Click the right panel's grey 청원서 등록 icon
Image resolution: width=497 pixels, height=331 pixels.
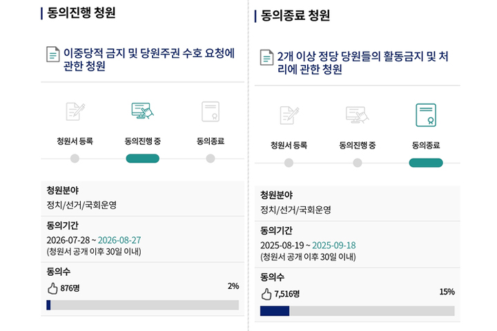click(289, 115)
